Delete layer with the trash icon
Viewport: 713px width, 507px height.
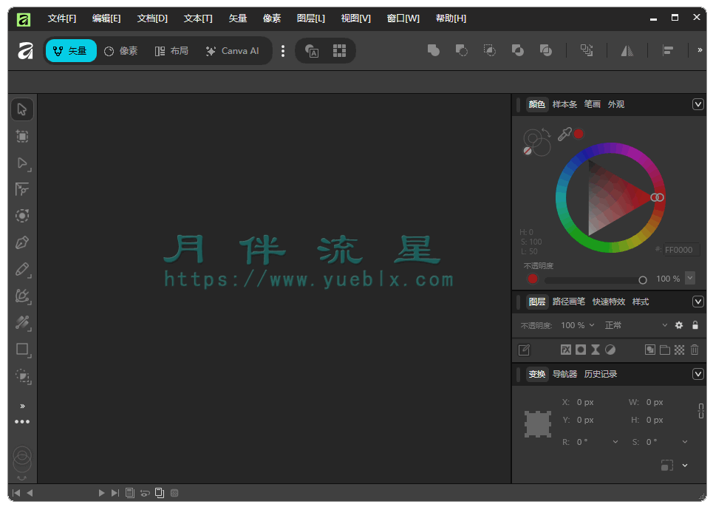click(695, 350)
